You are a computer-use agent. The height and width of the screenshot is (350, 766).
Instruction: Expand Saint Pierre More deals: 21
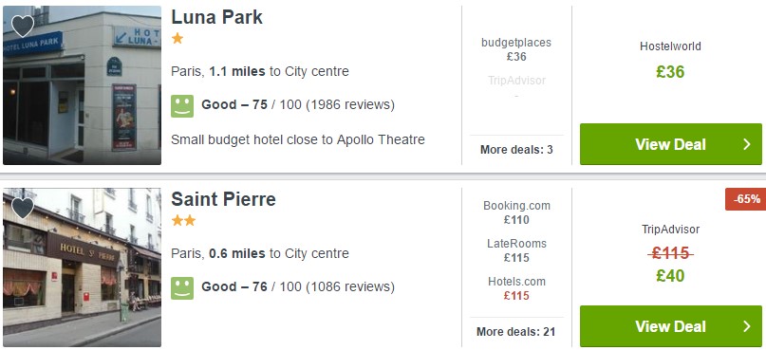click(x=516, y=332)
